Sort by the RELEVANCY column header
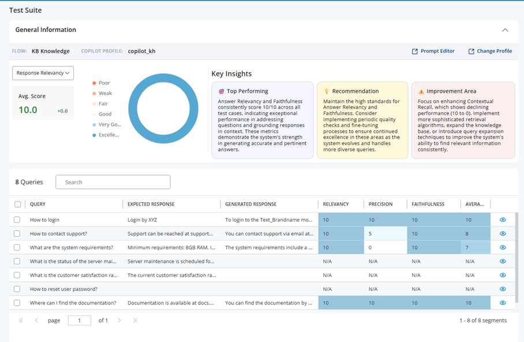524x342 pixels. click(335, 204)
